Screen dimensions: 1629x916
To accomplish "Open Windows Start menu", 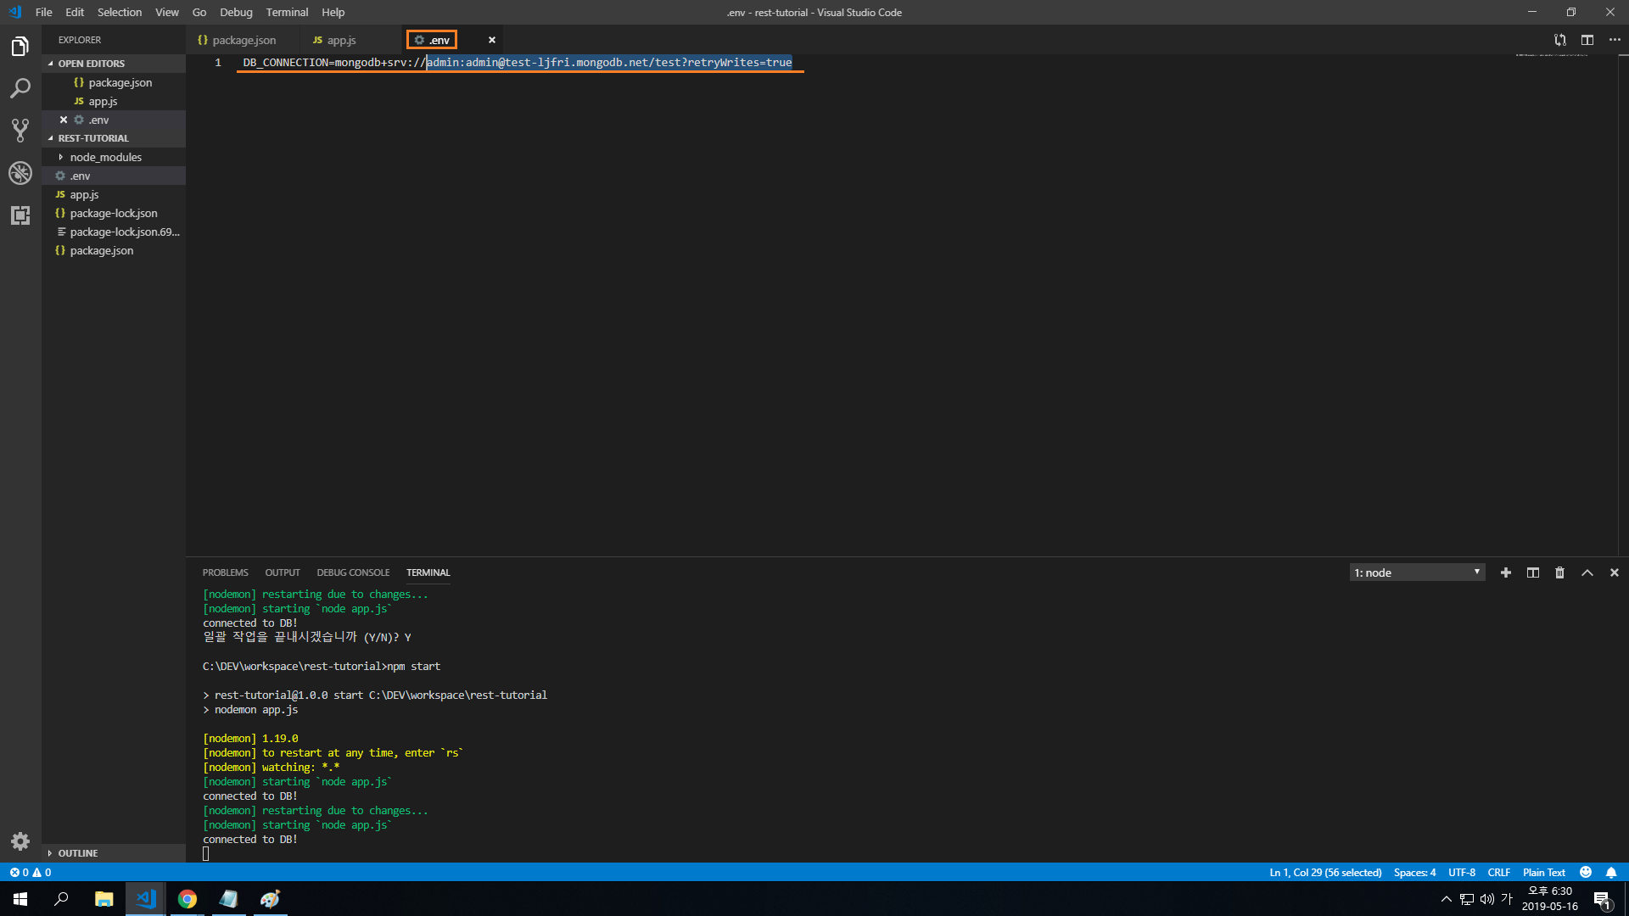I will (x=20, y=899).
